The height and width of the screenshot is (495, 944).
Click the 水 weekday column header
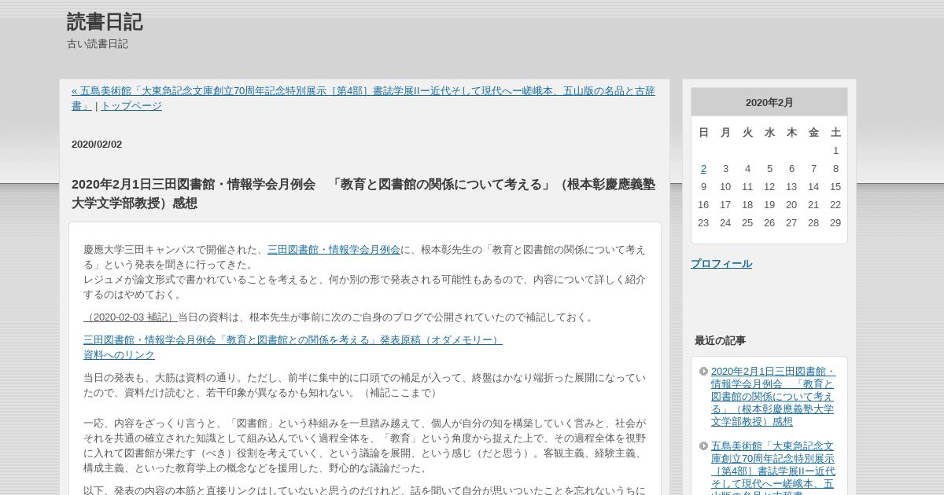[769, 133]
